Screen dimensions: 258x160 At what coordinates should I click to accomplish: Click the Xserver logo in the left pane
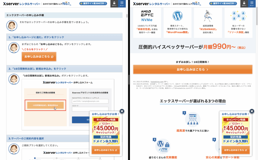click(21, 4)
